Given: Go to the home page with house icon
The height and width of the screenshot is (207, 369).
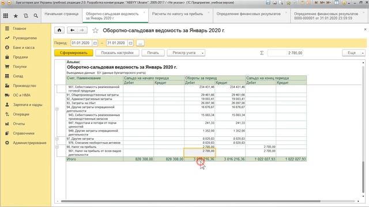Looking at the screenshot, I should pos(59,30).
